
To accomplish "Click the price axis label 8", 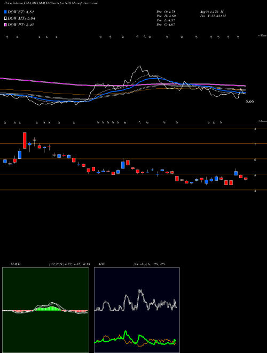I will click(255, 129).
